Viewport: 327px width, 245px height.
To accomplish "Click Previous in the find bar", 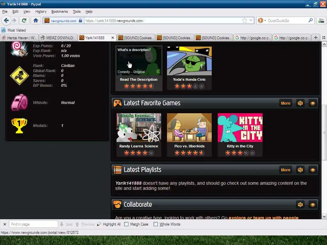I will tap(85, 224).
